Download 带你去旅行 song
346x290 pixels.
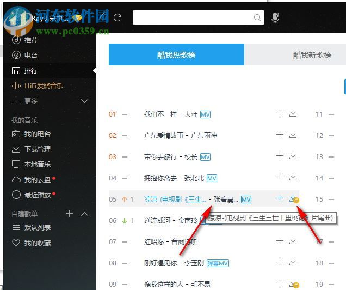(x=293, y=155)
